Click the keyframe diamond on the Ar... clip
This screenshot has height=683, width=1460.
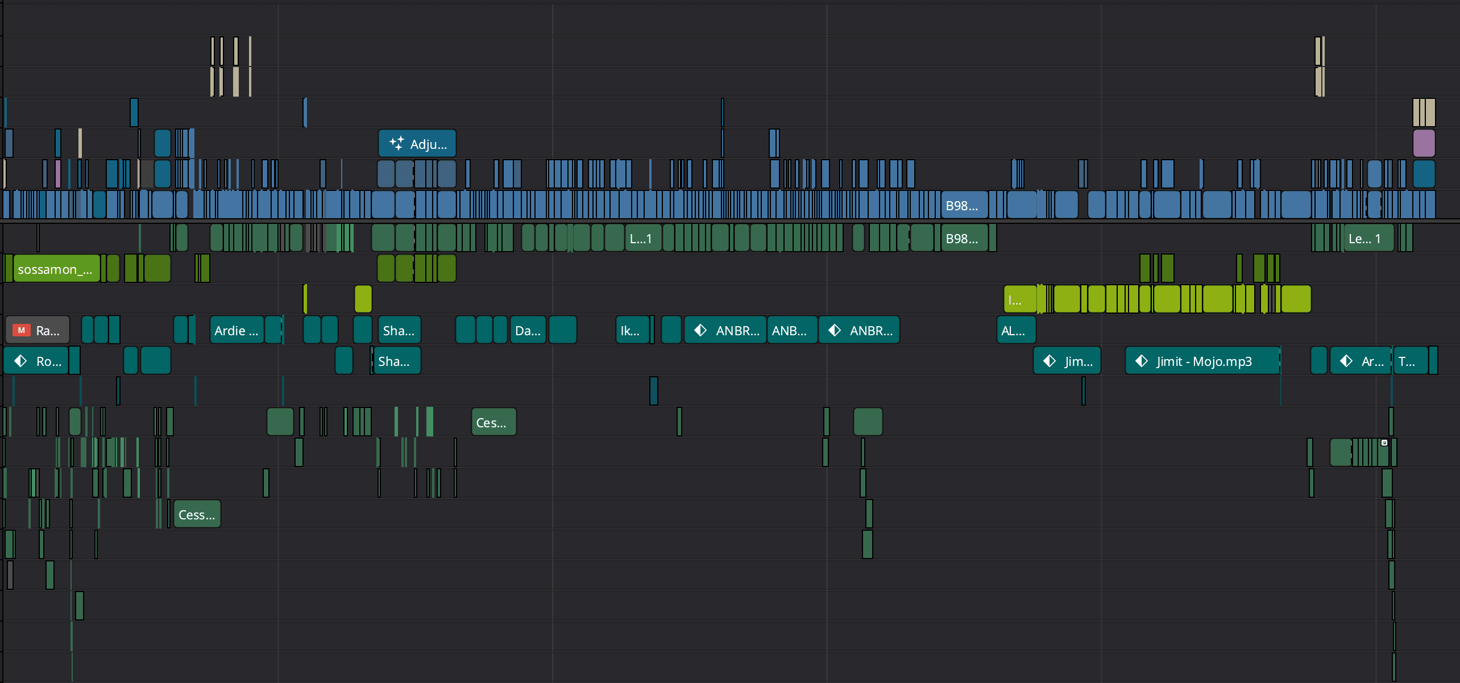(1346, 361)
